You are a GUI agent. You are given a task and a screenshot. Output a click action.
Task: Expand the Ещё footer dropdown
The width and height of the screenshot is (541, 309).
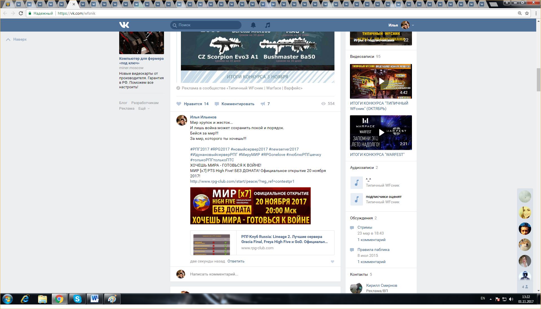[144, 109]
